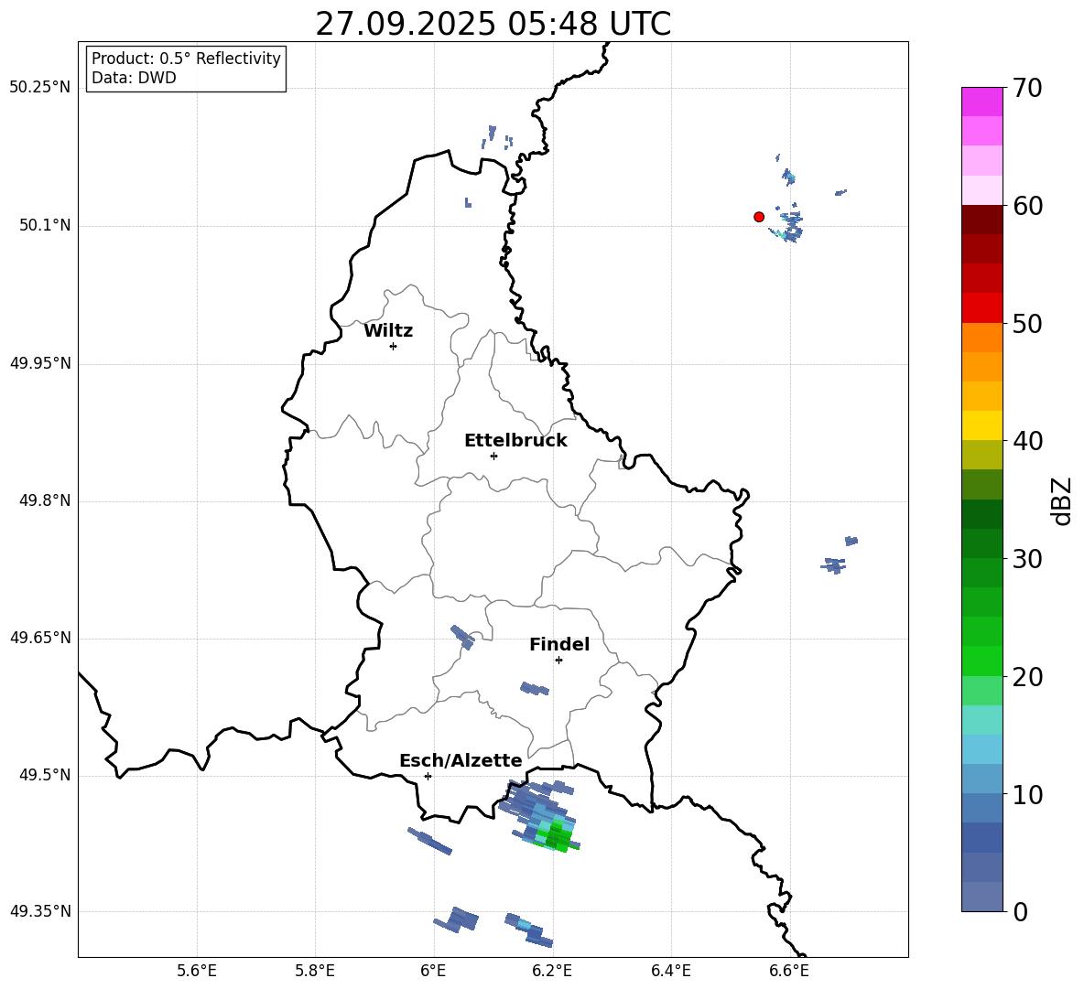Click the colorbar label 50
This screenshot has height=989, width=1084.
click(x=1027, y=324)
